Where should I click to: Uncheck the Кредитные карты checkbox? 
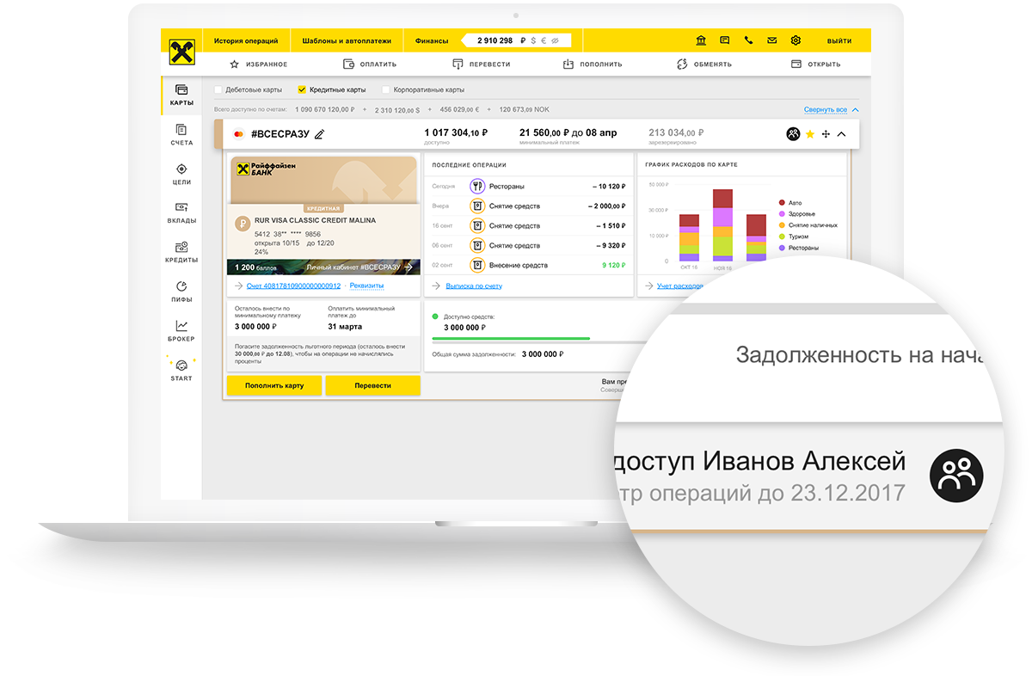(x=302, y=89)
